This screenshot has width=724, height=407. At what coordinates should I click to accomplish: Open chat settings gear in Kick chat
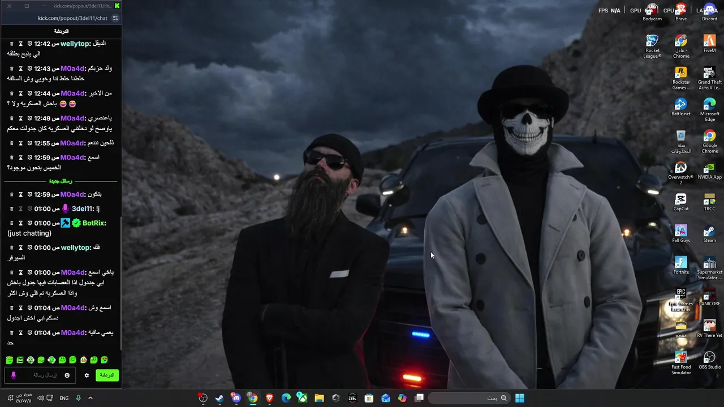point(87,375)
